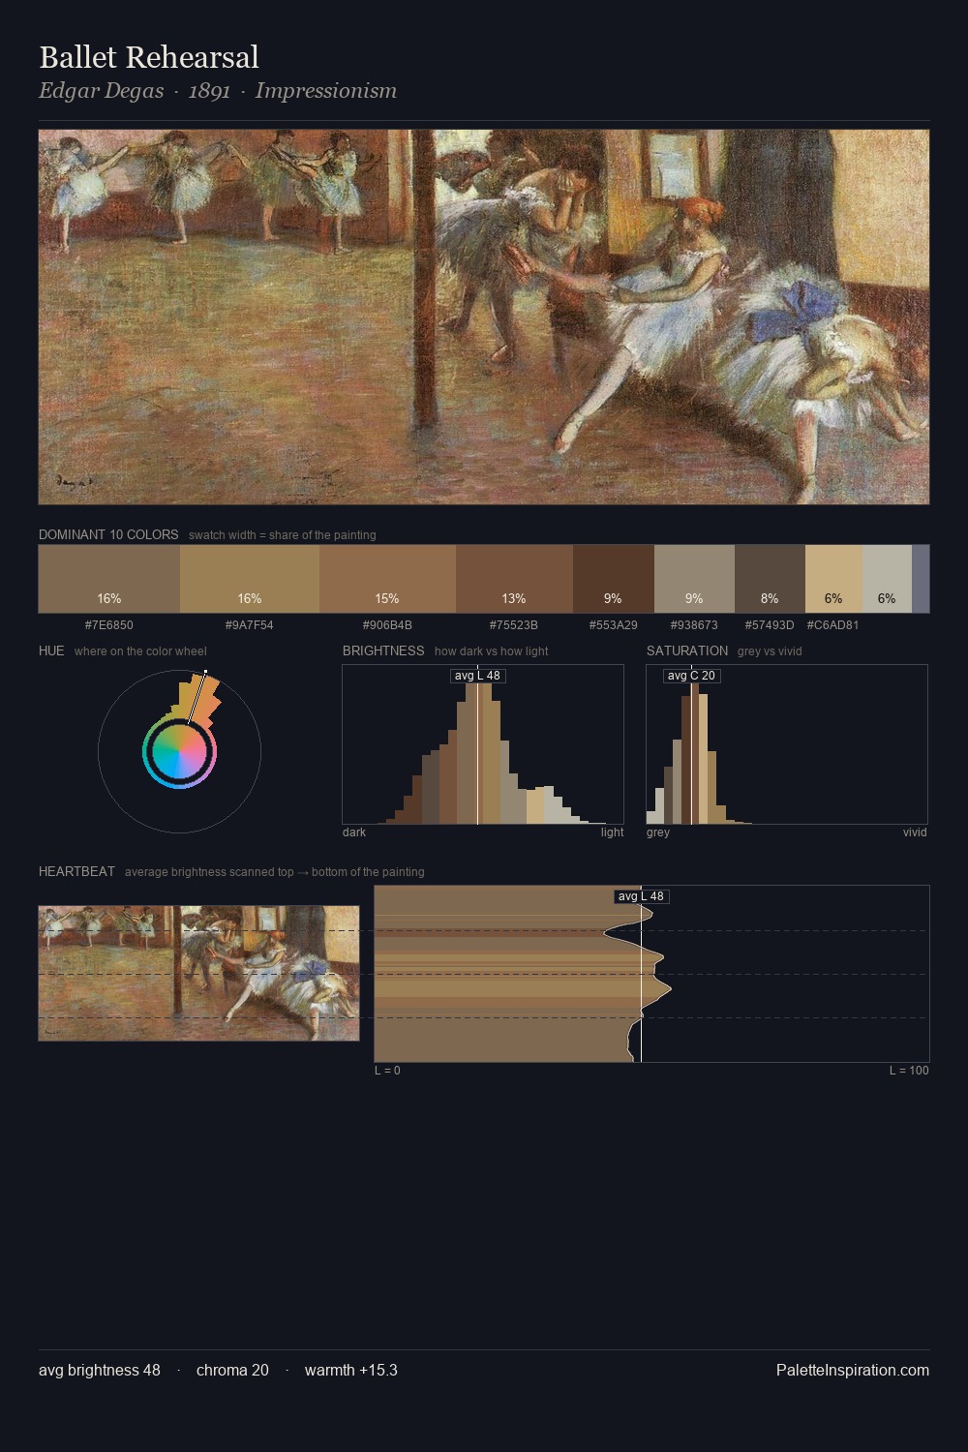This screenshot has width=968, height=1452.
Task: Pick the #57493D swatch marked 8%
Action: pos(770,579)
